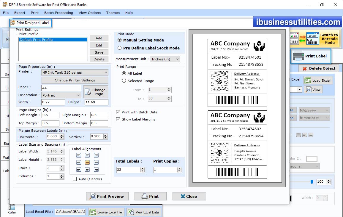Select Default Print Profile list item
The width and height of the screenshot is (343, 217).
tap(53, 39)
